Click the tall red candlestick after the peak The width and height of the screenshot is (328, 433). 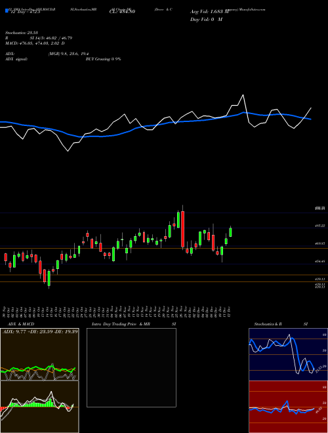[182, 229]
